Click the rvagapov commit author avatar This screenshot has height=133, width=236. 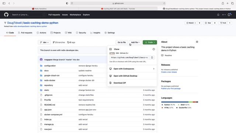click(41, 59)
